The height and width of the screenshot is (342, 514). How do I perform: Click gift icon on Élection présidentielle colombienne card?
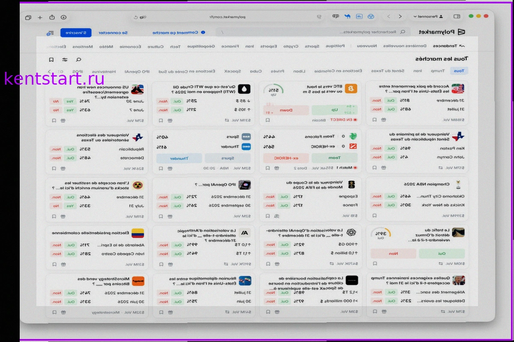point(63,264)
